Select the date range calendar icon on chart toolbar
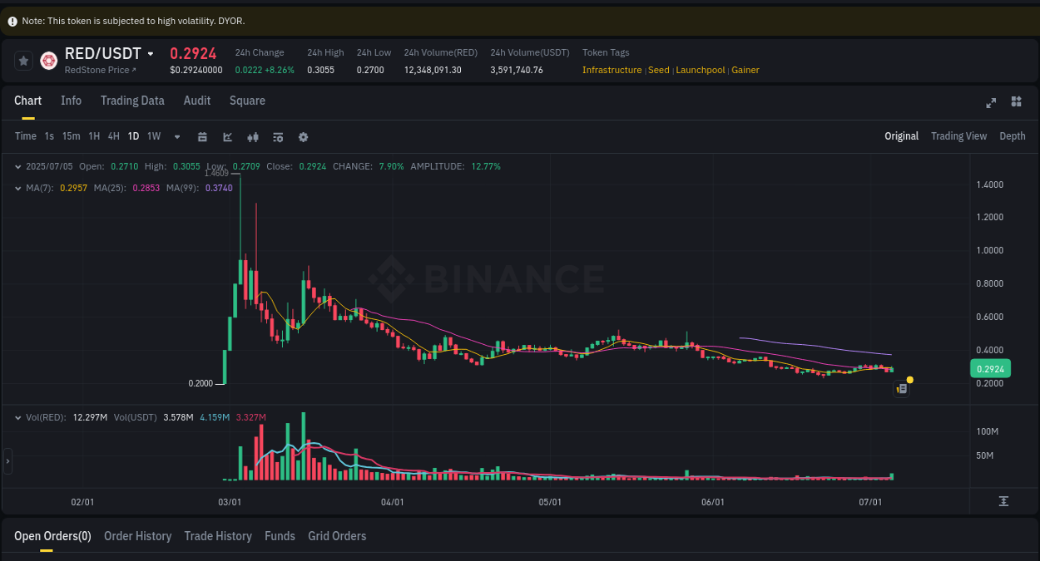The width and height of the screenshot is (1040, 561). click(x=202, y=136)
